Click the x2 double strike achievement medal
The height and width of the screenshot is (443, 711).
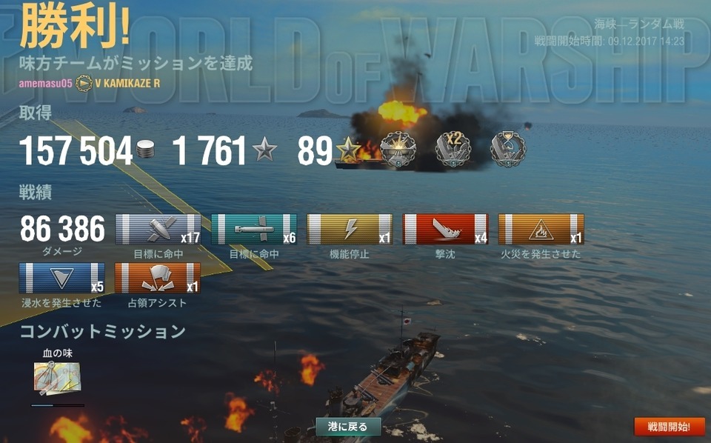click(x=453, y=150)
